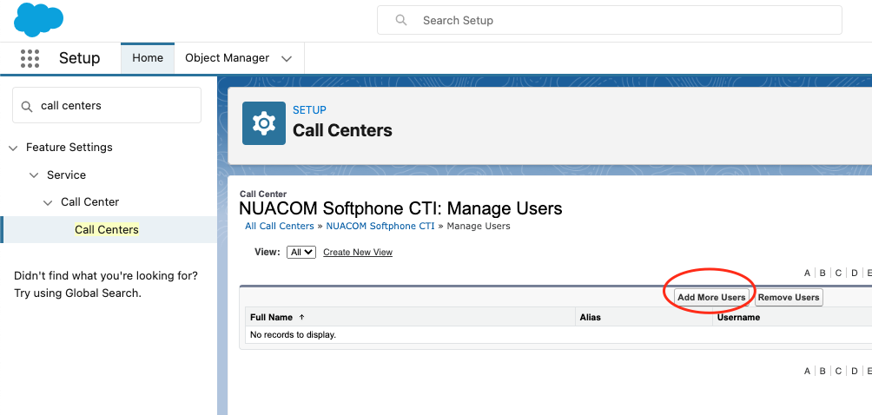Open the All Call Centers breadcrumb link
This screenshot has width=872, height=415.
click(280, 226)
